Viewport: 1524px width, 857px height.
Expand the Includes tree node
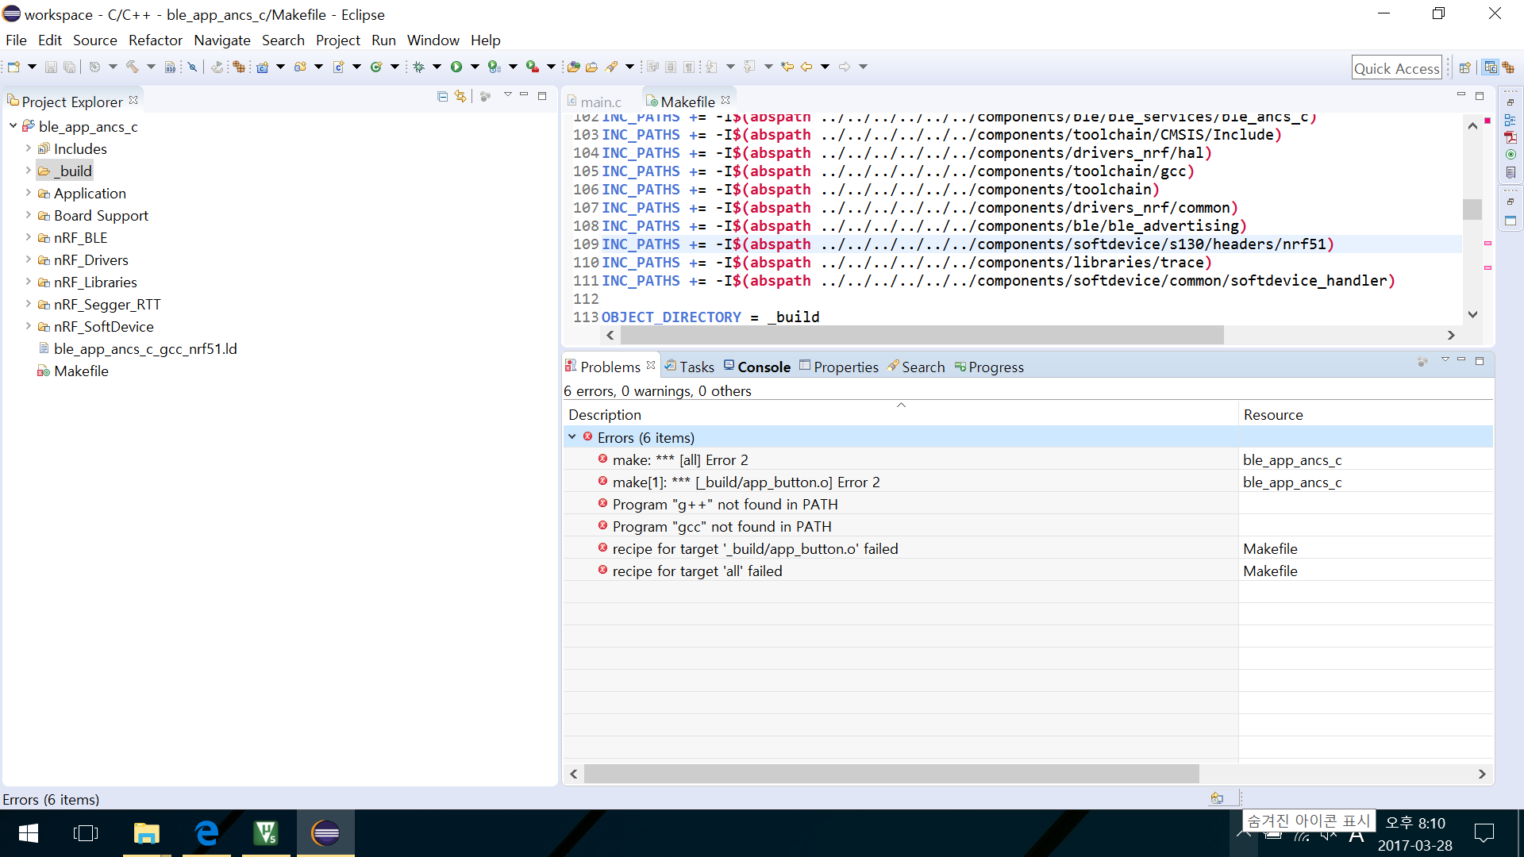(x=29, y=148)
